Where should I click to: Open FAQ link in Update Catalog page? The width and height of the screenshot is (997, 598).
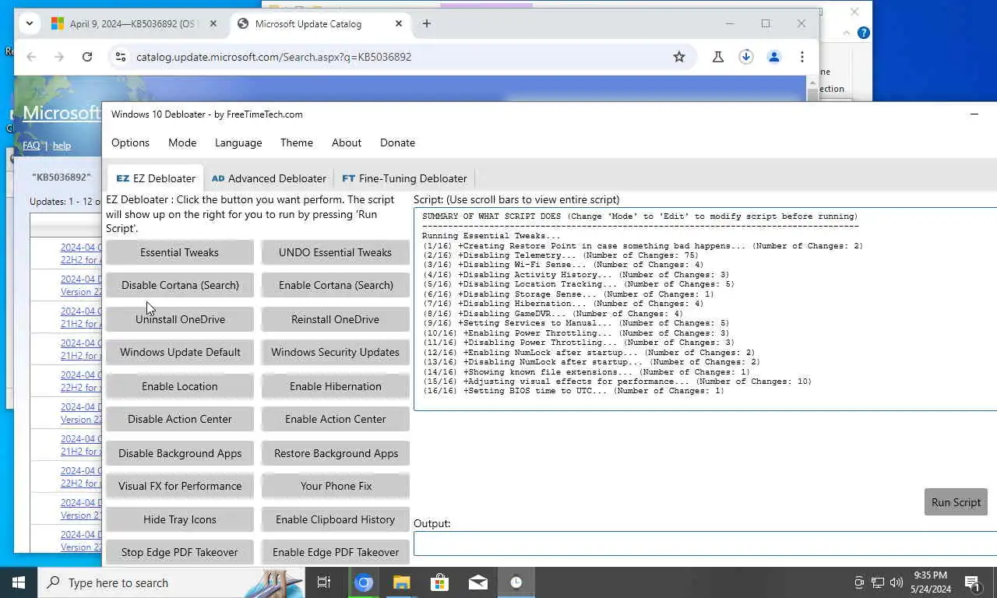tap(31, 146)
